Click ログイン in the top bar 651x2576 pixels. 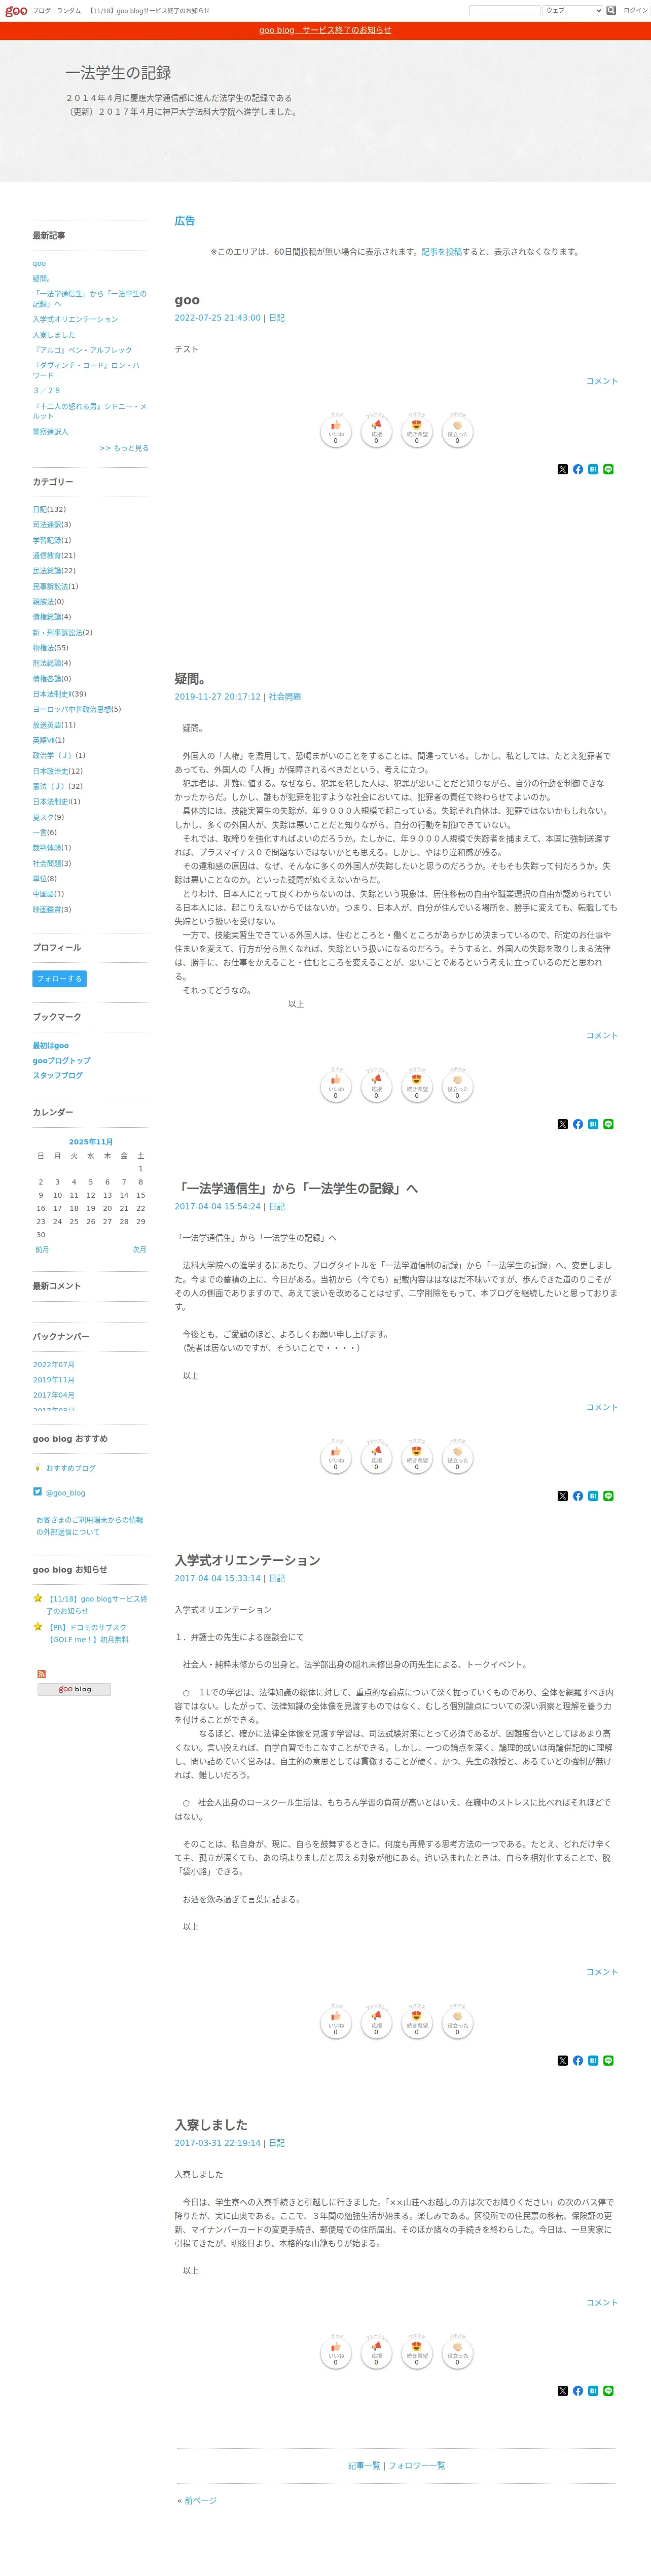635,11
